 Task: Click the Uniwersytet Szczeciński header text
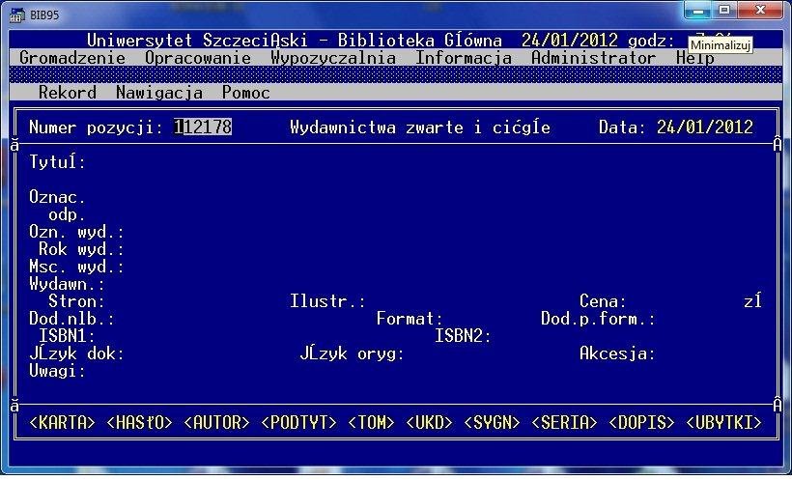point(197,41)
